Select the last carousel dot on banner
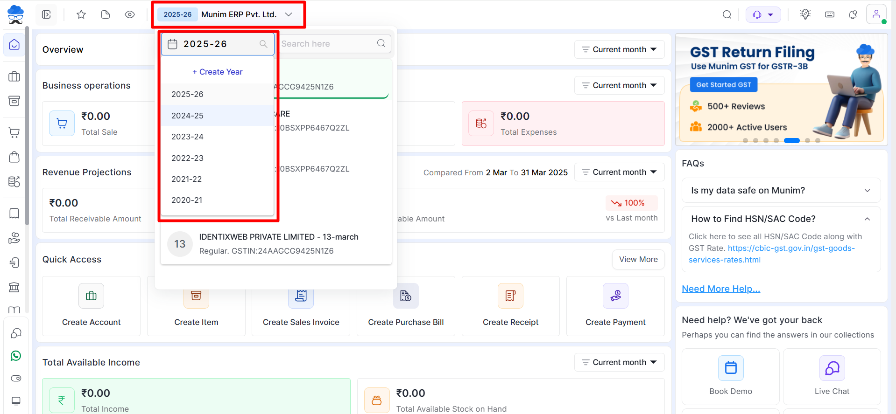 click(818, 140)
